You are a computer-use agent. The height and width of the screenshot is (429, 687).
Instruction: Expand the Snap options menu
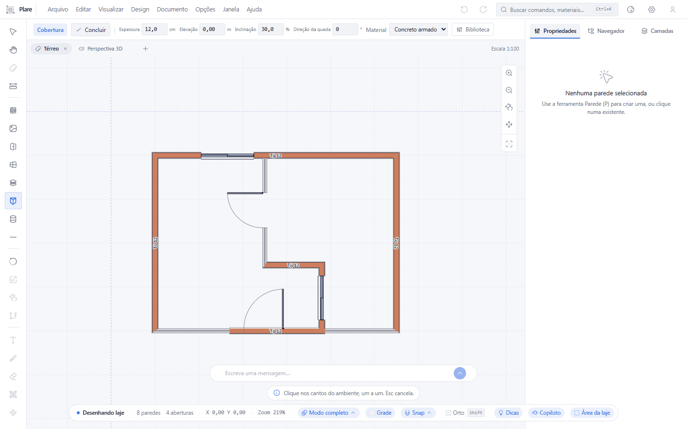[x=418, y=413]
